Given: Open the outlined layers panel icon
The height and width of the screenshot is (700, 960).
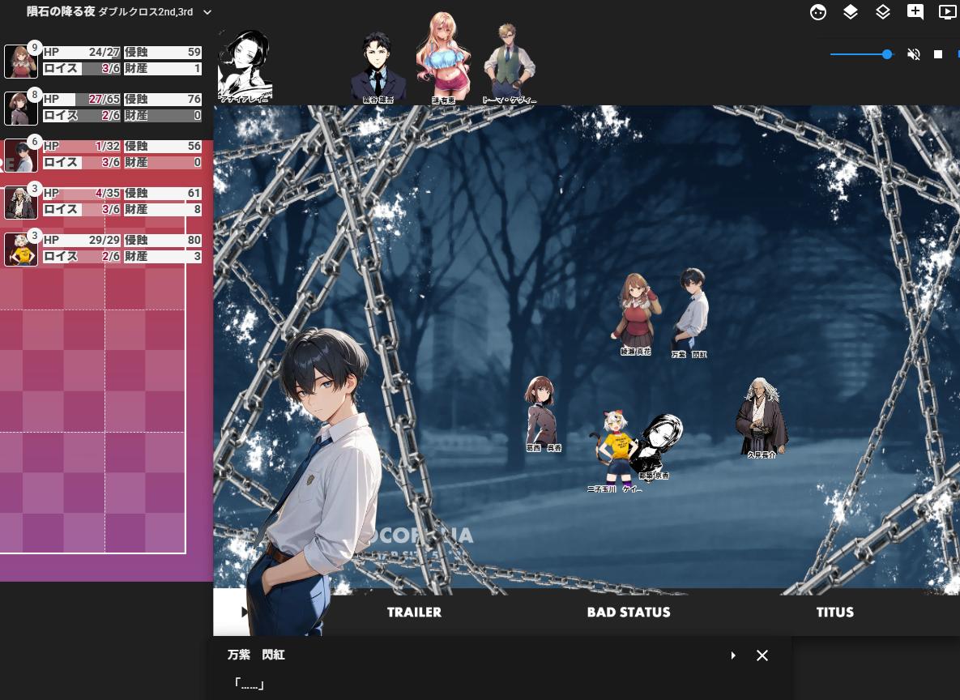Looking at the screenshot, I should coord(882,12).
